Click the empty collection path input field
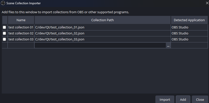The image size is (209, 103). [100, 45]
